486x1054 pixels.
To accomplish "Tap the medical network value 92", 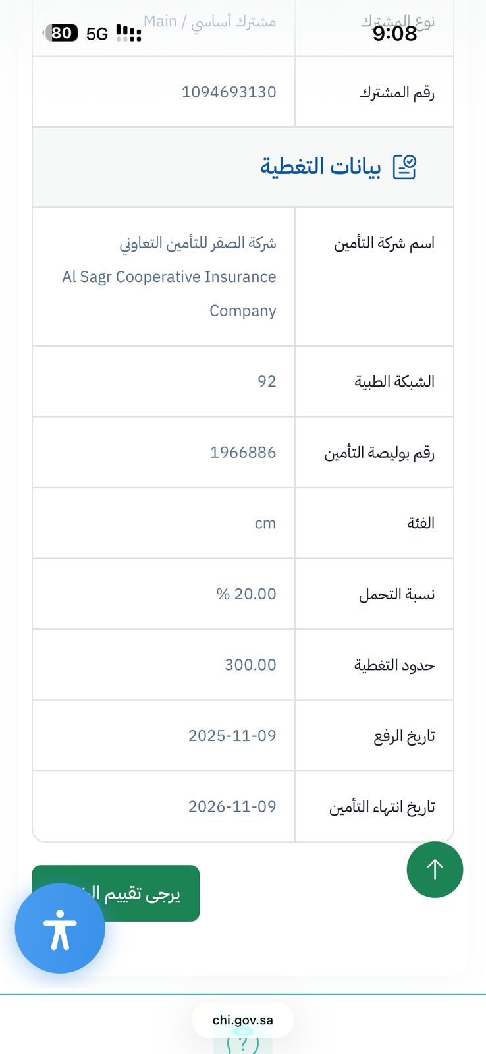I will click(267, 381).
